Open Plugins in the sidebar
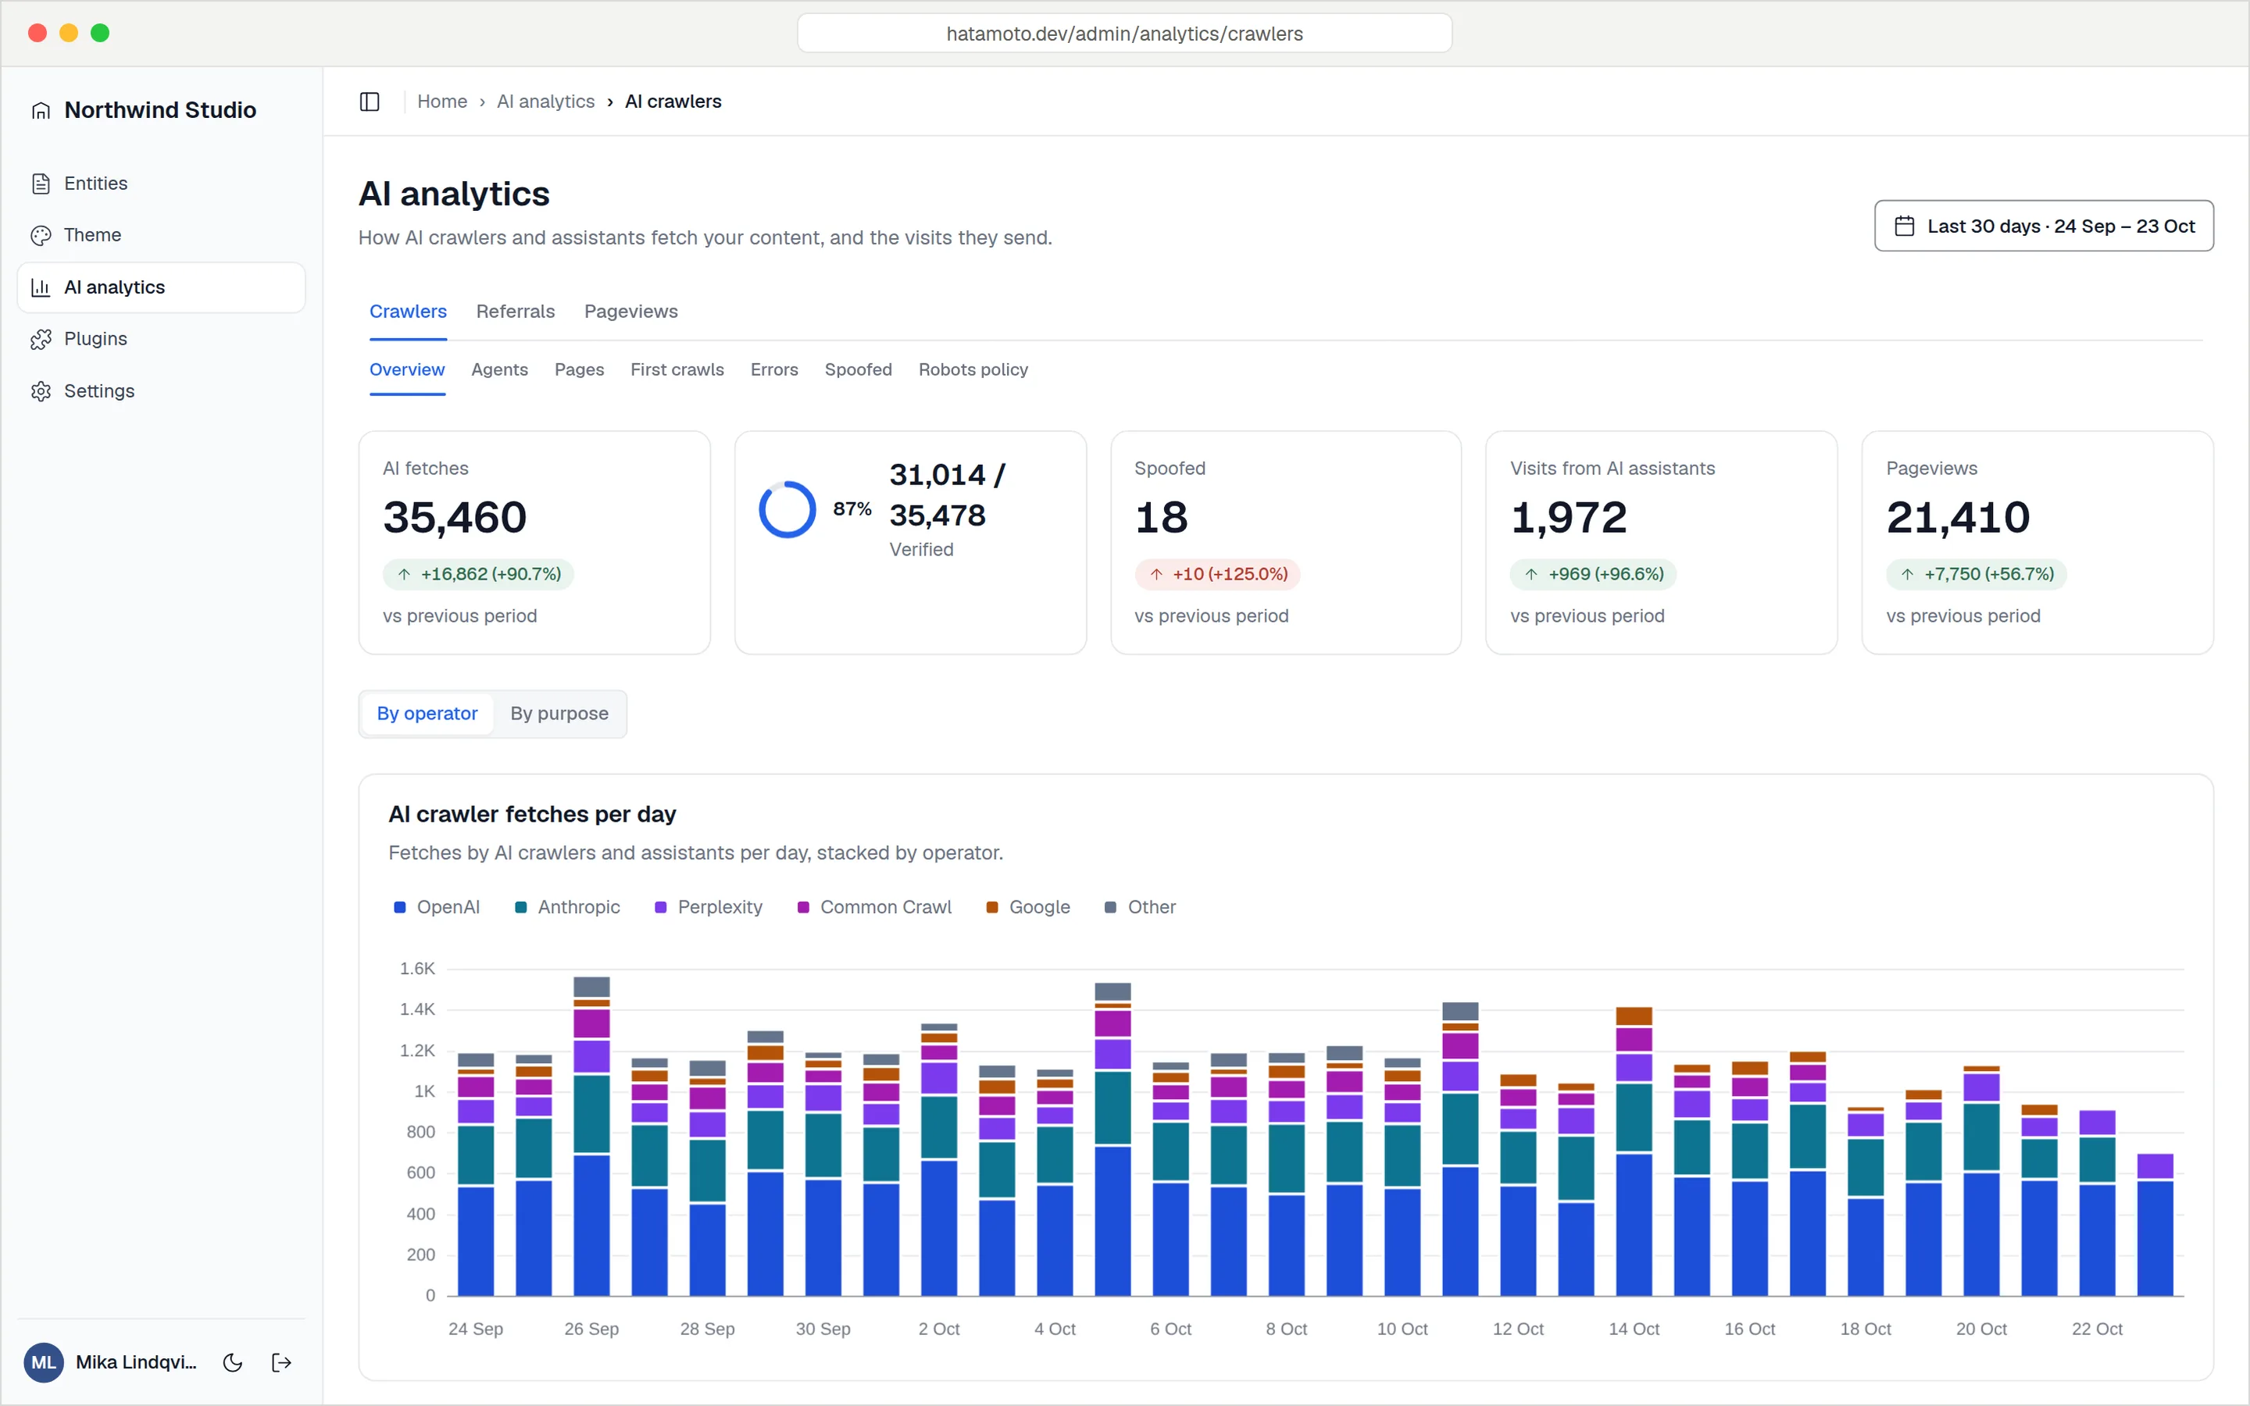This screenshot has height=1406, width=2250. pos(161,338)
